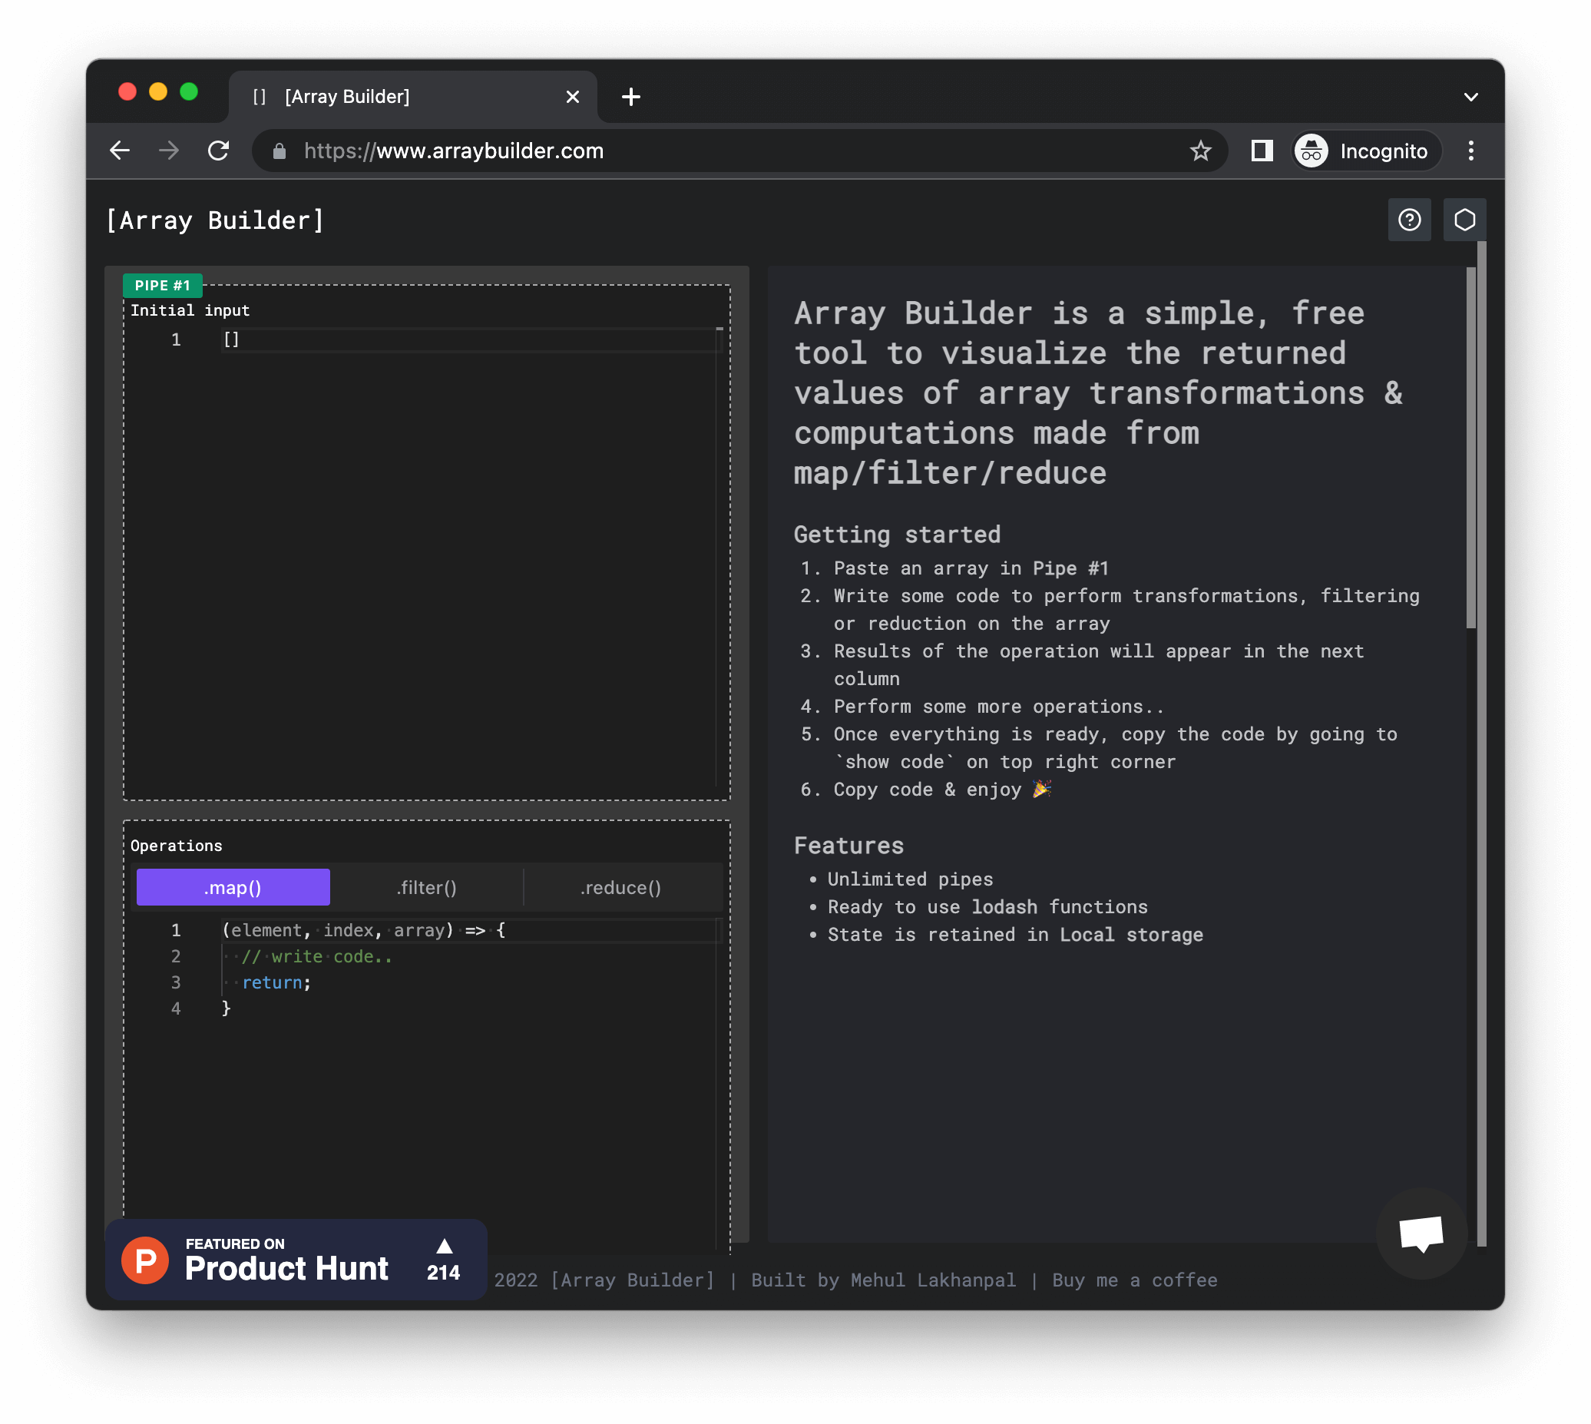Toggle the browser side panel icon

(x=1262, y=151)
